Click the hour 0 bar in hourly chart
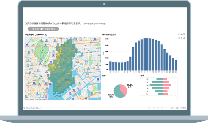208x123 pixels. click(x=110, y=66)
